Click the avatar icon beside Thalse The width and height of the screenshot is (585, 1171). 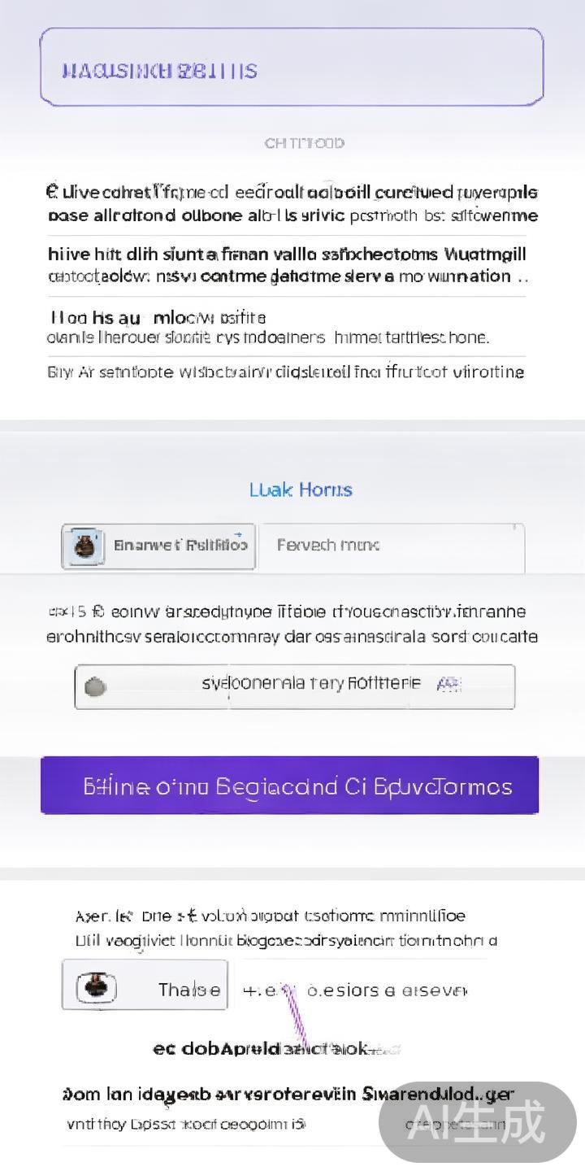(97, 987)
